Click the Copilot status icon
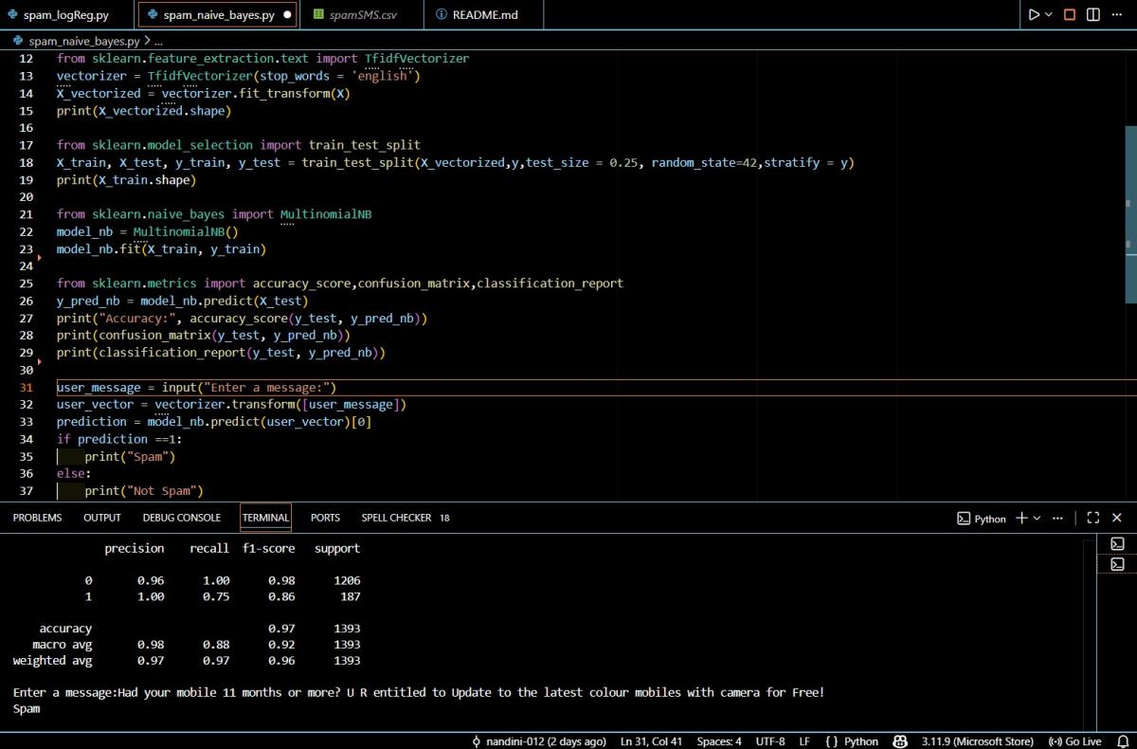This screenshot has width=1137, height=749. point(900,741)
